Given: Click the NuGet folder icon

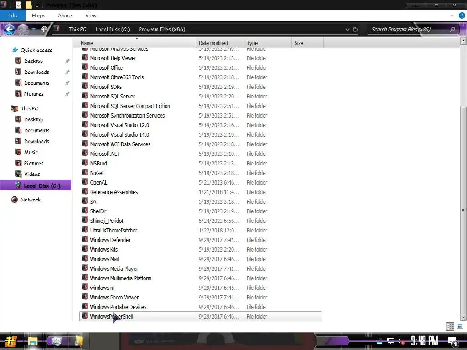Looking at the screenshot, I should pyautogui.click(x=84, y=172).
